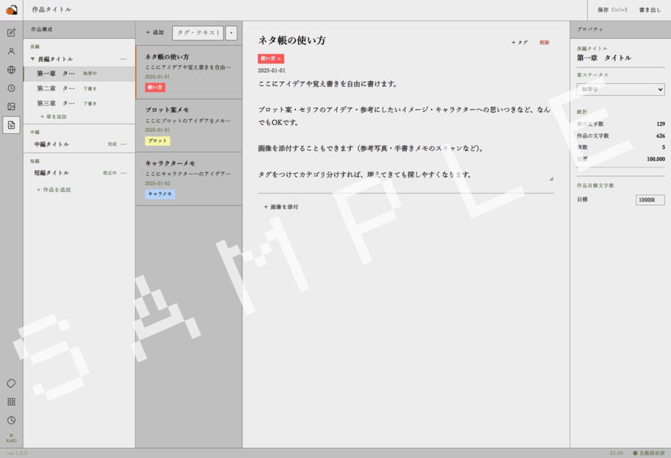This screenshot has width=671, height=458.
Task: Click the プロパティ panel header
Action: click(x=621, y=29)
